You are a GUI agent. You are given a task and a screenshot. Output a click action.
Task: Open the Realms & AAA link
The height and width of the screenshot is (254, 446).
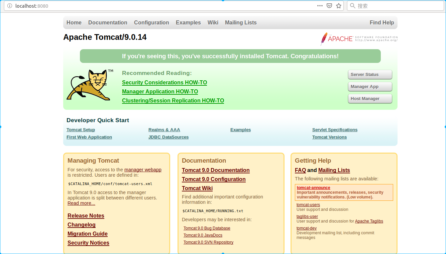pyautogui.click(x=164, y=130)
